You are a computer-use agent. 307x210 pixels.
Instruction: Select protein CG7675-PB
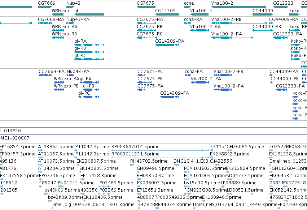pos(150,79)
